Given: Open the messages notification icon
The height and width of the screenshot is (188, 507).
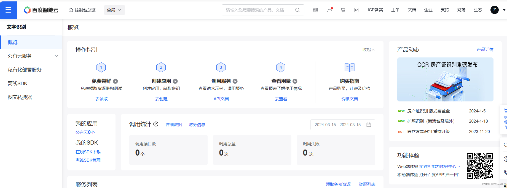Looking at the screenshot, I should (x=329, y=10).
